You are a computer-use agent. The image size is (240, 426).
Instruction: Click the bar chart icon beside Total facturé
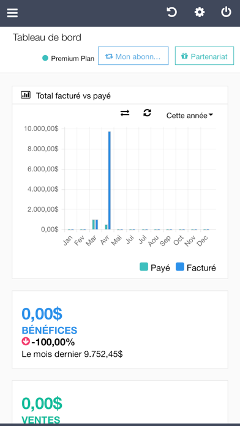pos(26,95)
